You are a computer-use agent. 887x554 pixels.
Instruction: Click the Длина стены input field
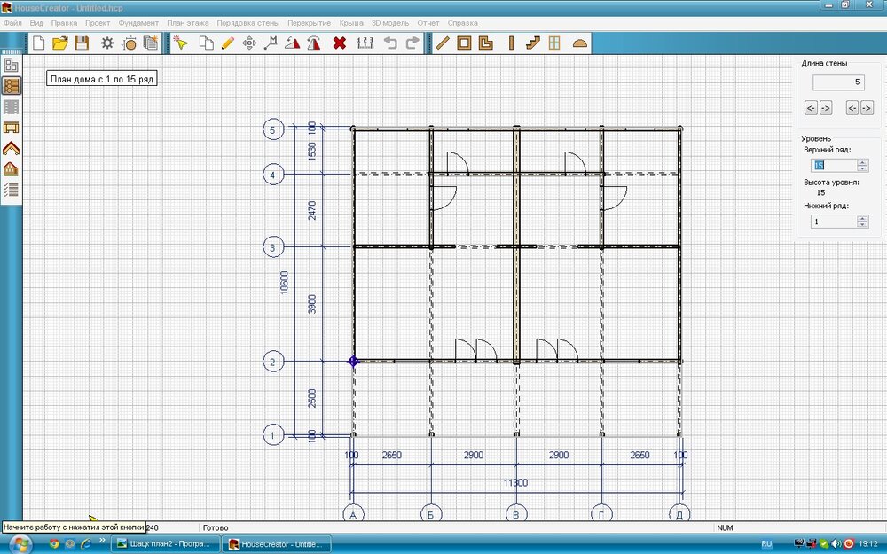pyautogui.click(x=837, y=82)
